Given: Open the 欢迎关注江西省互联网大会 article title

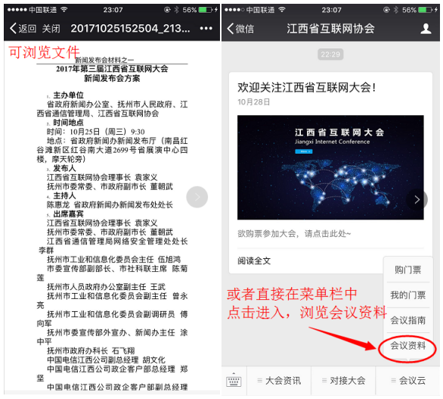Looking at the screenshot, I should [306, 87].
